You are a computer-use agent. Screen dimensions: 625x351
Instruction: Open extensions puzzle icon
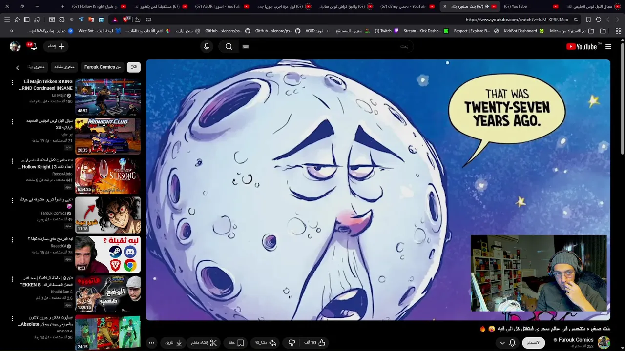pos(62,19)
